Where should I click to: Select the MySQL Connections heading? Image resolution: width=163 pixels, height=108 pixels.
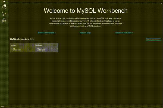coord(20,39)
